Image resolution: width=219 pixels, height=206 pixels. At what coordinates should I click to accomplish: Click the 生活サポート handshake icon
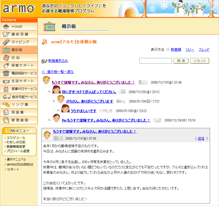point(6,81)
